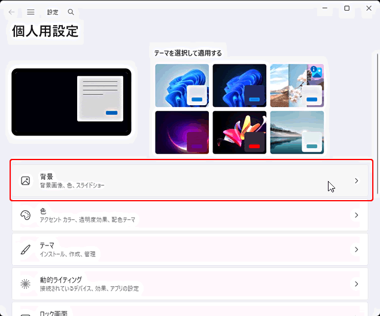Open テーマ settings
The width and height of the screenshot is (380, 316).
(x=190, y=250)
